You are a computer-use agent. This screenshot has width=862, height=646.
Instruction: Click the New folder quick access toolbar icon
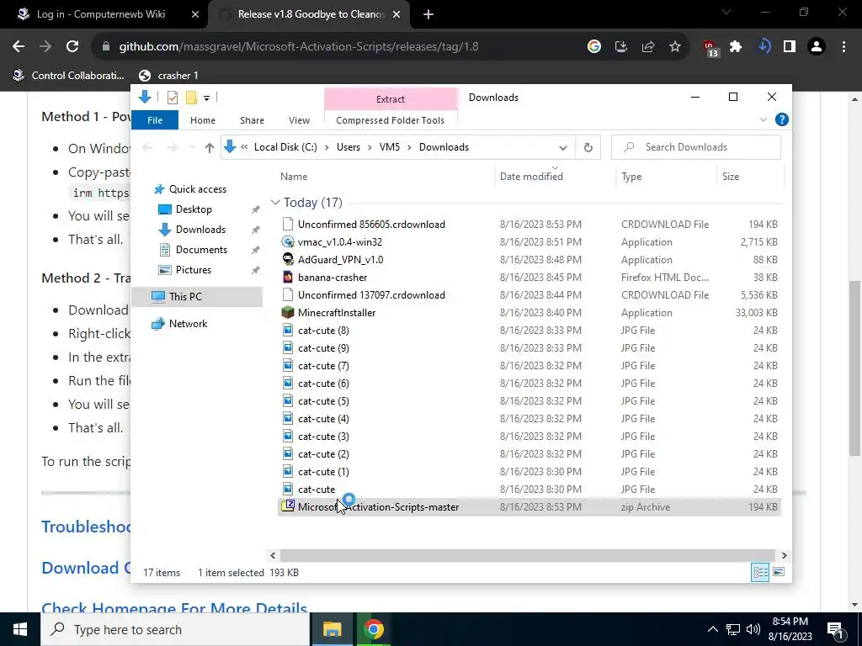191,98
